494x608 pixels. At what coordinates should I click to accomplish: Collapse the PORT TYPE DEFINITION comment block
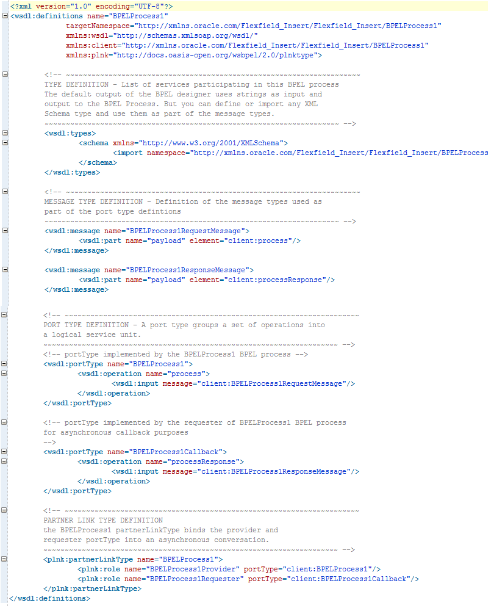tap(4, 314)
